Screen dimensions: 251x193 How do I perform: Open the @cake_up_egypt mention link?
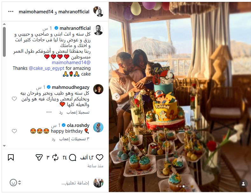(46, 68)
